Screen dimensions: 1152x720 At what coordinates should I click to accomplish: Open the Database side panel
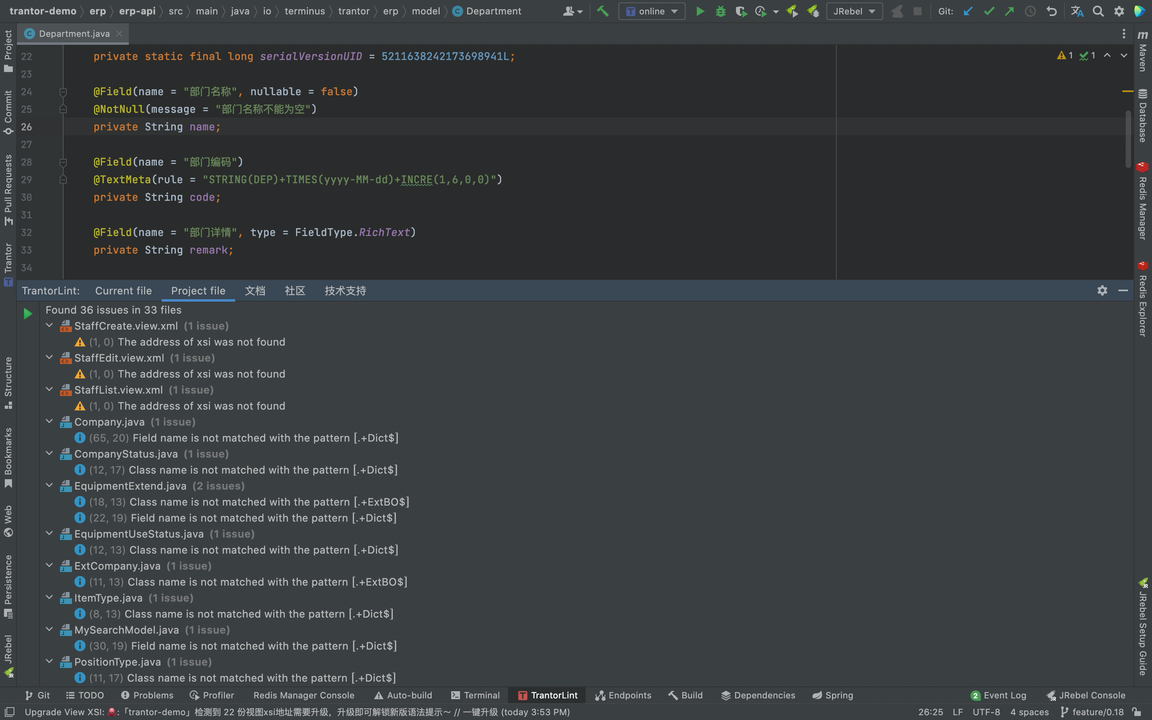(x=1142, y=115)
